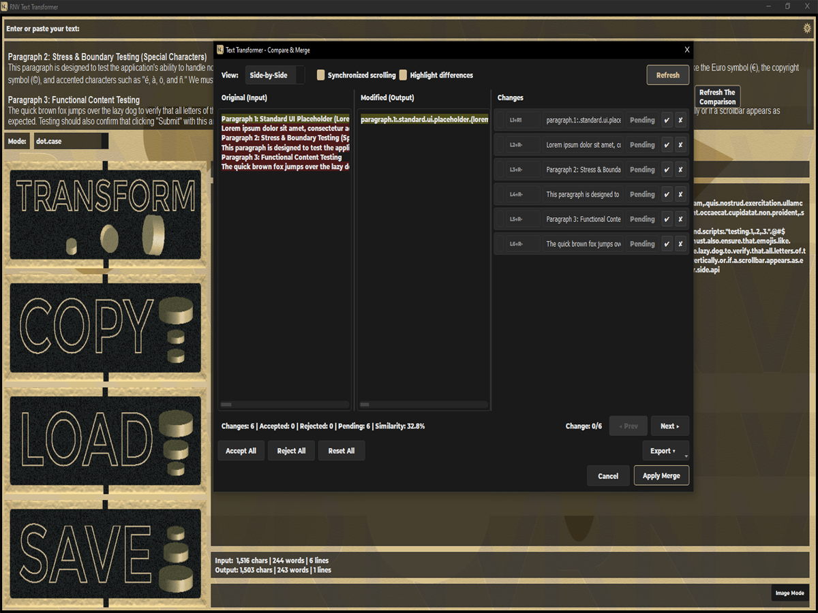Click the Refresh button
Image resolution: width=818 pixels, height=613 pixels.
coord(667,75)
